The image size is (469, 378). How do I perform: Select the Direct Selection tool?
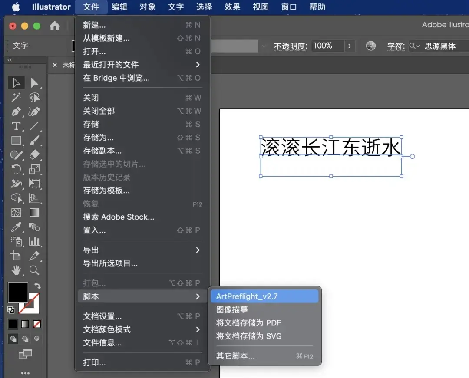(34, 83)
